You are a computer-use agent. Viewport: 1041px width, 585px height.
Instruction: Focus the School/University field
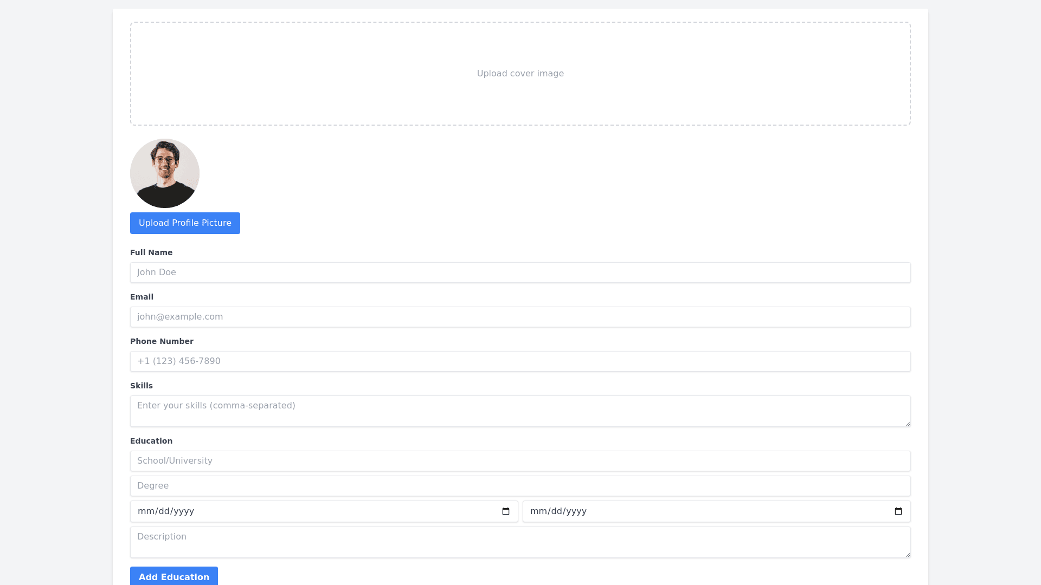[x=520, y=461]
